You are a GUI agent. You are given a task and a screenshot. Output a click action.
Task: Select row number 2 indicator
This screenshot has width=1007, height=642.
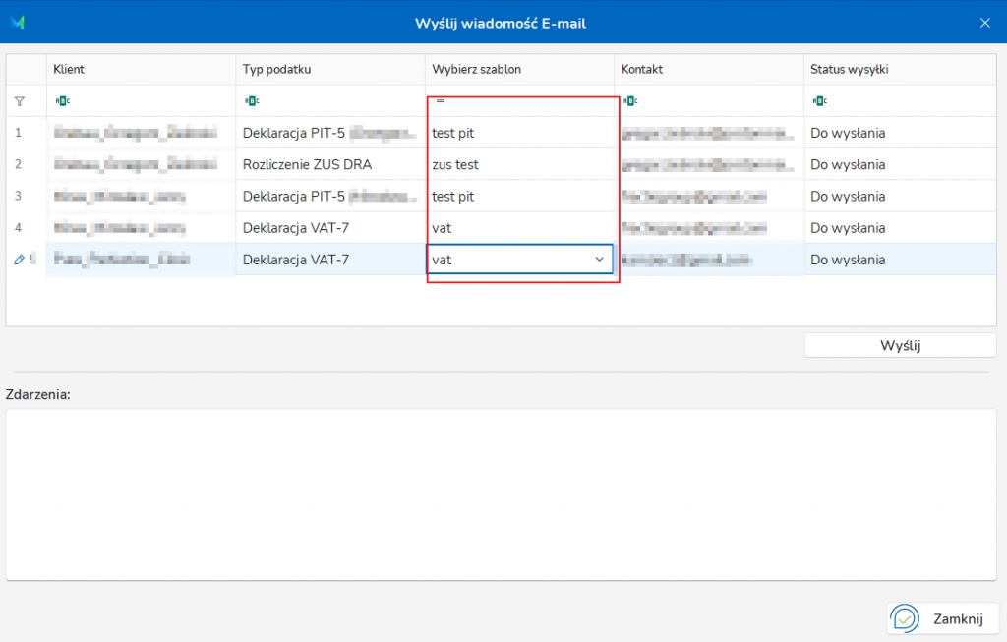(x=27, y=164)
